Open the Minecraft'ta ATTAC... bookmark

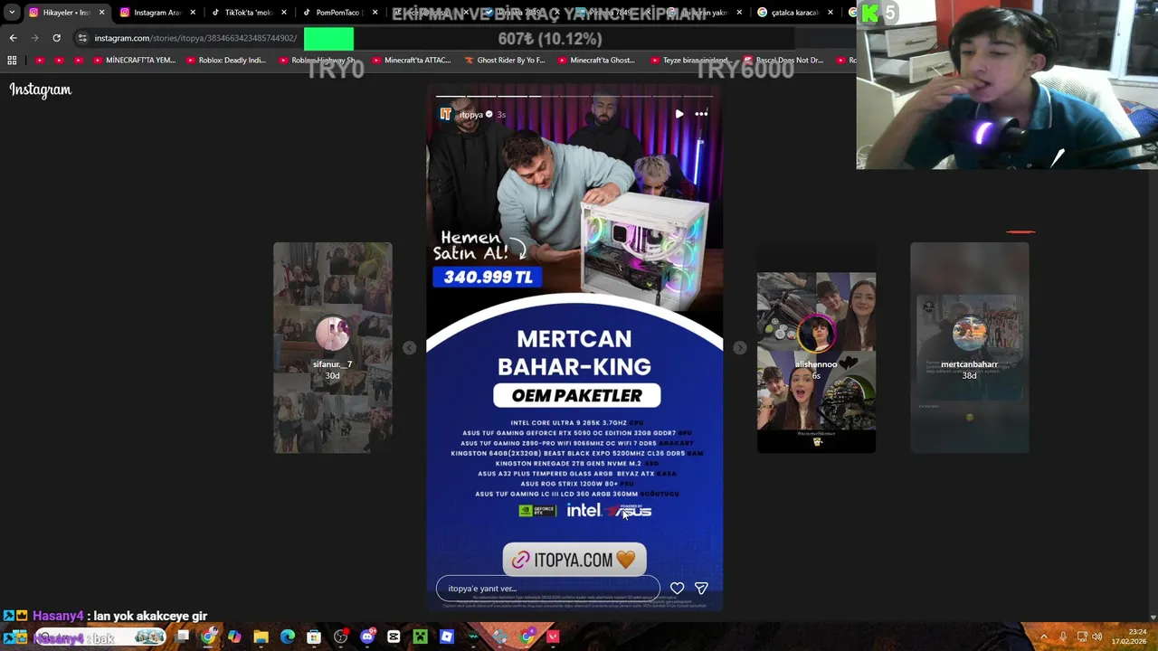(x=411, y=61)
